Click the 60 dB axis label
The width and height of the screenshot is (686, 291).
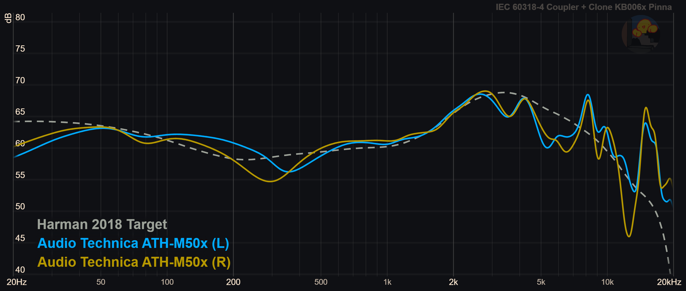pyautogui.click(x=20, y=144)
